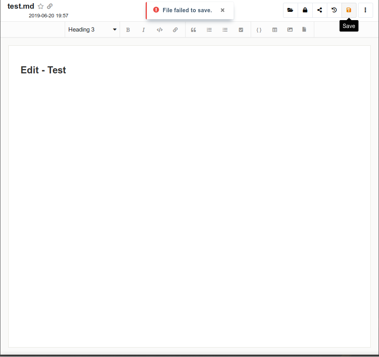Create a numbered list

pyautogui.click(x=209, y=30)
